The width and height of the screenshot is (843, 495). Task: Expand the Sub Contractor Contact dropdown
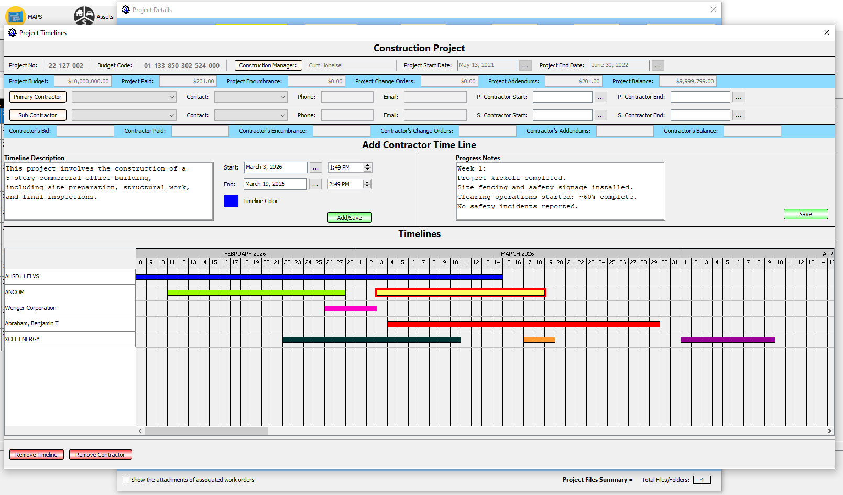(x=282, y=115)
